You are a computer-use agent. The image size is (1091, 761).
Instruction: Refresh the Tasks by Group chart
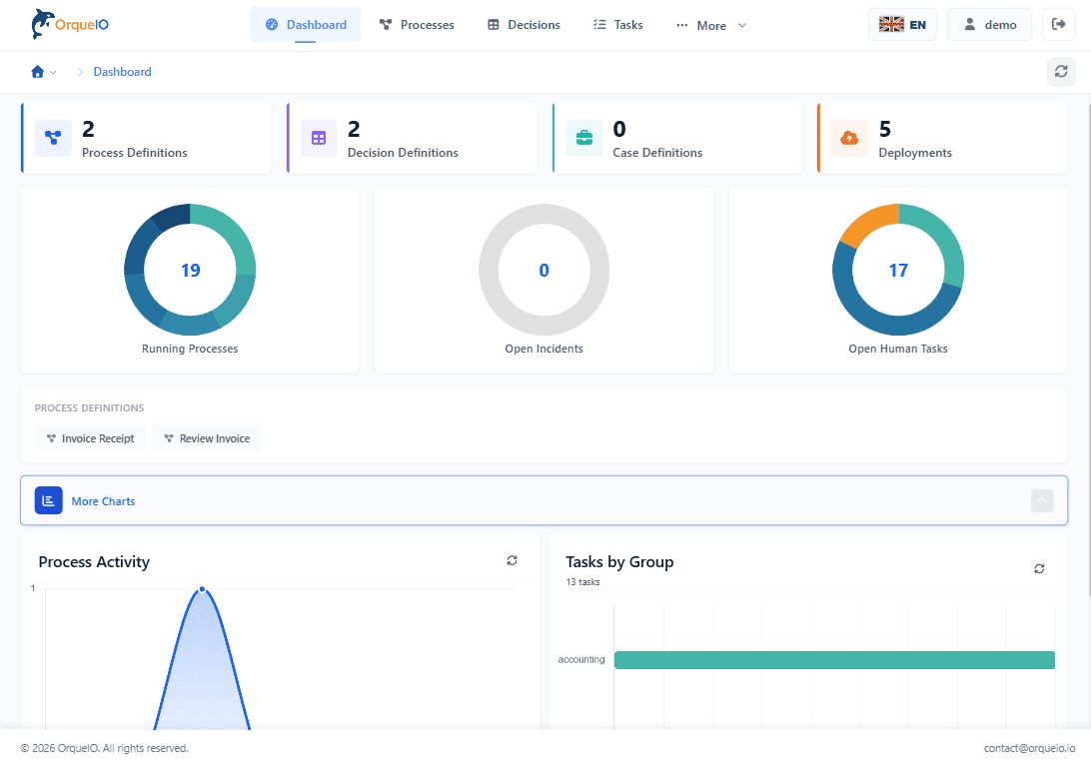pos(1039,568)
